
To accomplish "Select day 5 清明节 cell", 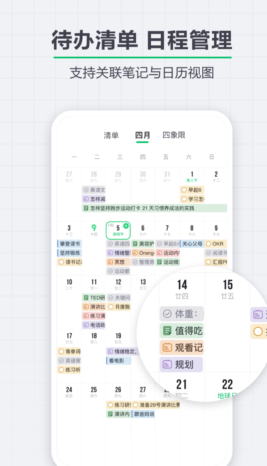I will [x=118, y=230].
